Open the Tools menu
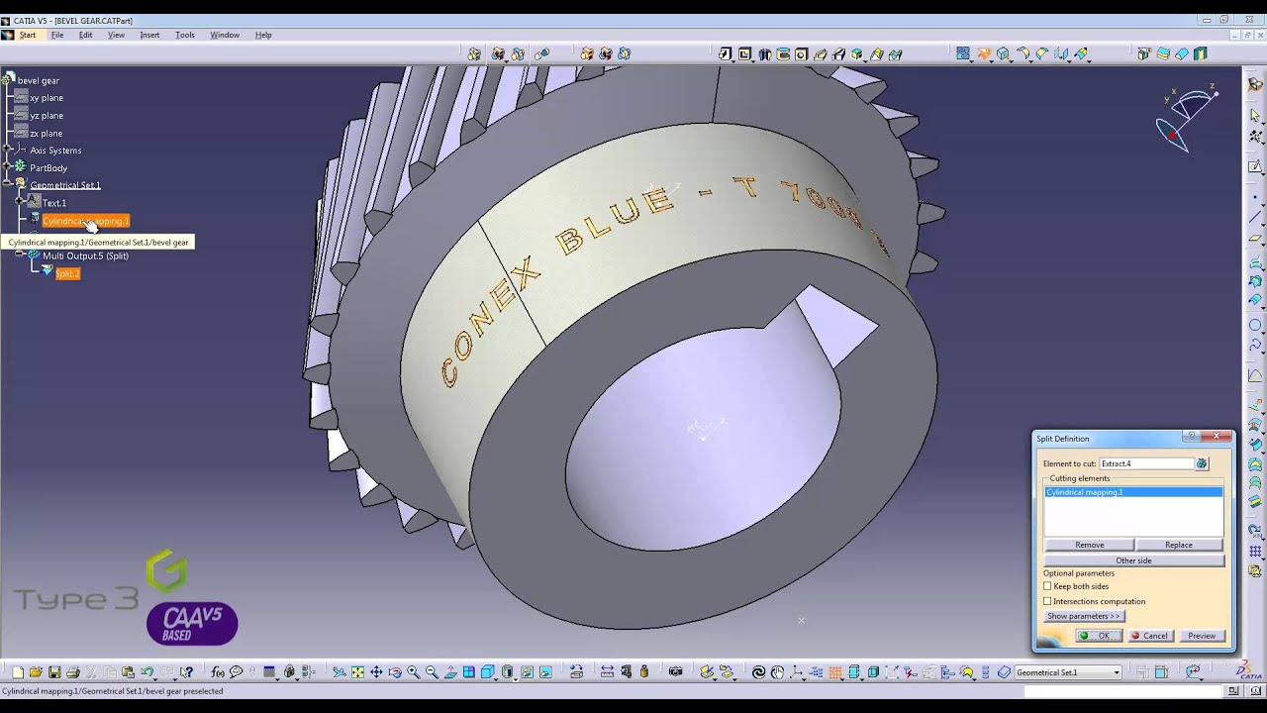Viewport: 1267px width, 713px height. [x=185, y=35]
